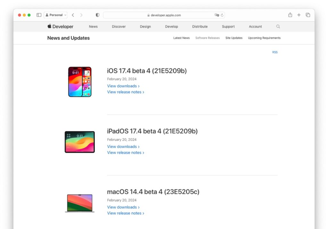Show tab overview with the tabs icon

[x=308, y=15]
